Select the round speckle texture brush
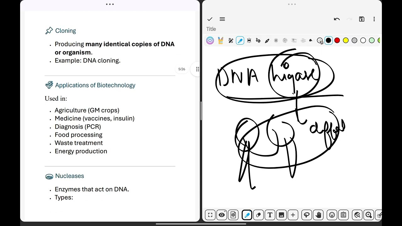This screenshot has height=226, width=402. pyautogui.click(x=285, y=40)
